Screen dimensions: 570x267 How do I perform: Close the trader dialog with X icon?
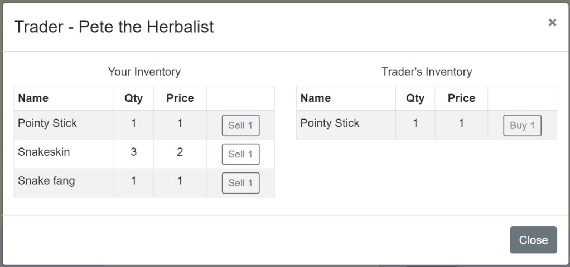(x=552, y=22)
